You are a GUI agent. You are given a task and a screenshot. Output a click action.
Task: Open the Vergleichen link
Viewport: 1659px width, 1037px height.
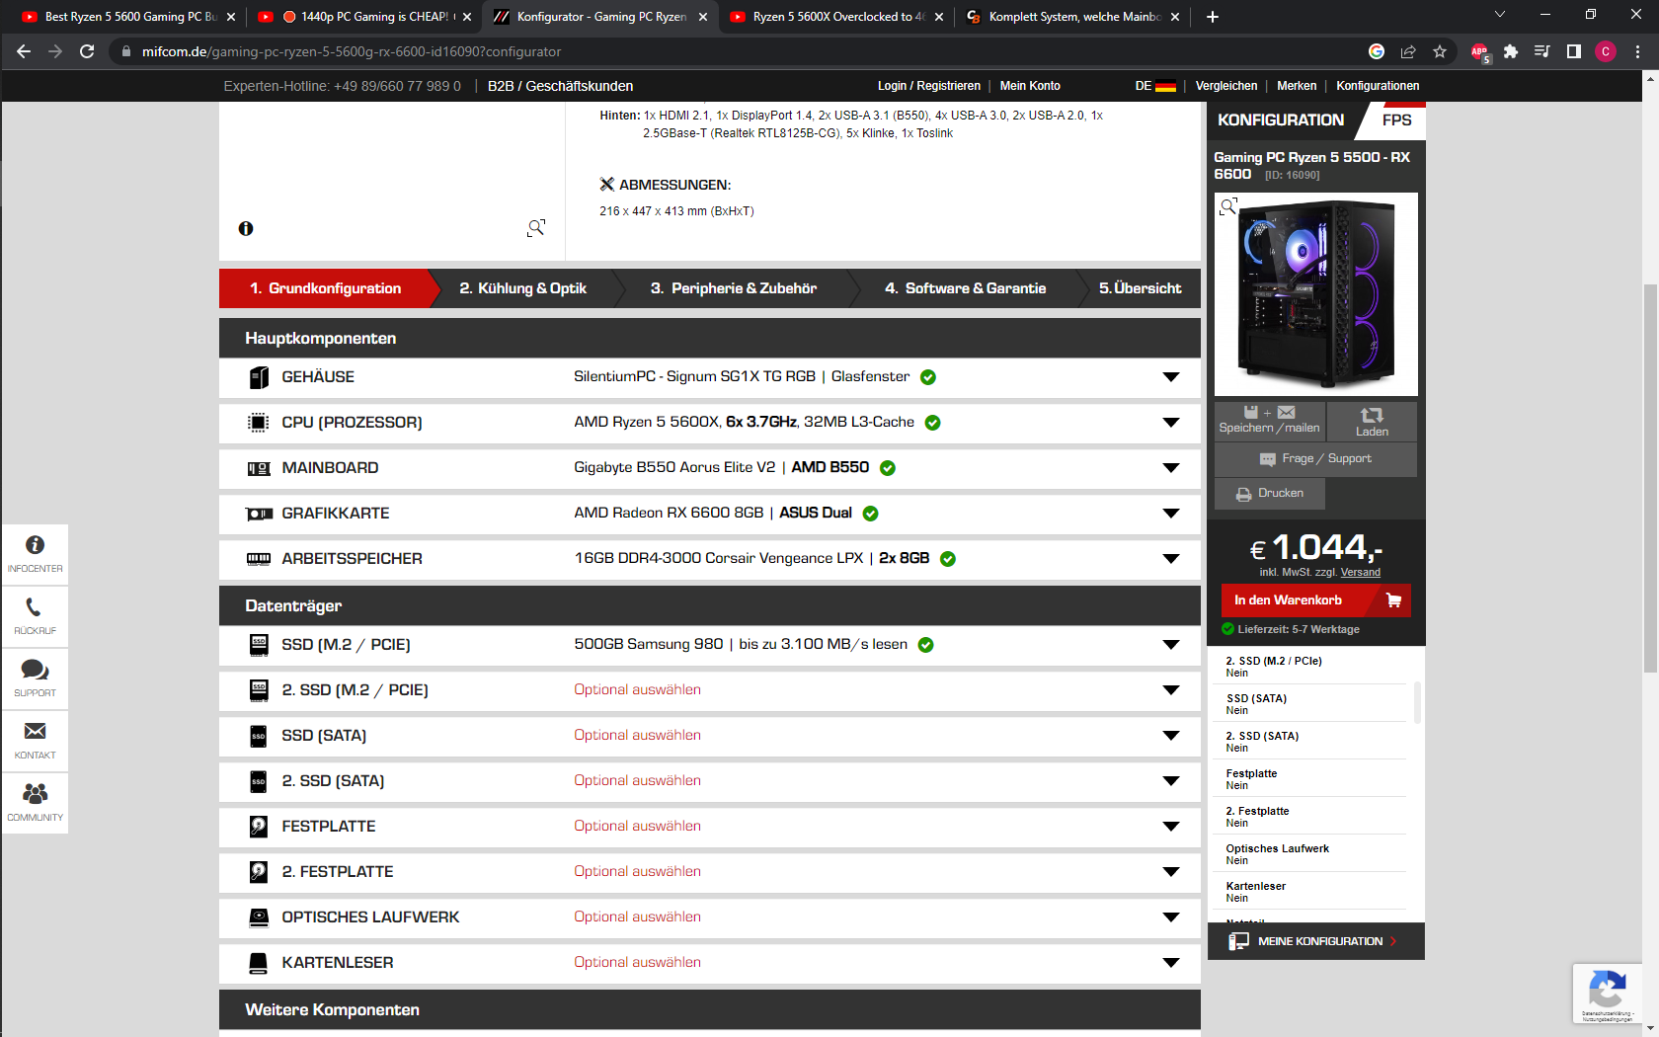coord(1226,86)
